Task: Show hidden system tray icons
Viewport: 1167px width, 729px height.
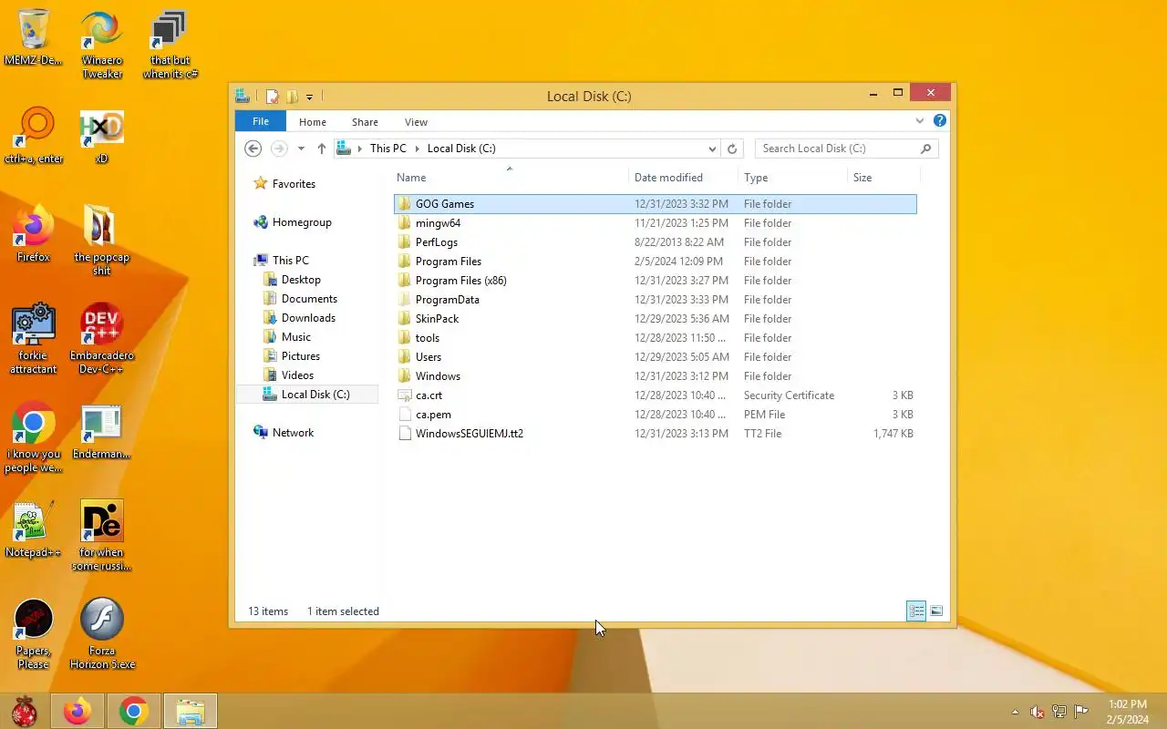Action: point(1015,712)
